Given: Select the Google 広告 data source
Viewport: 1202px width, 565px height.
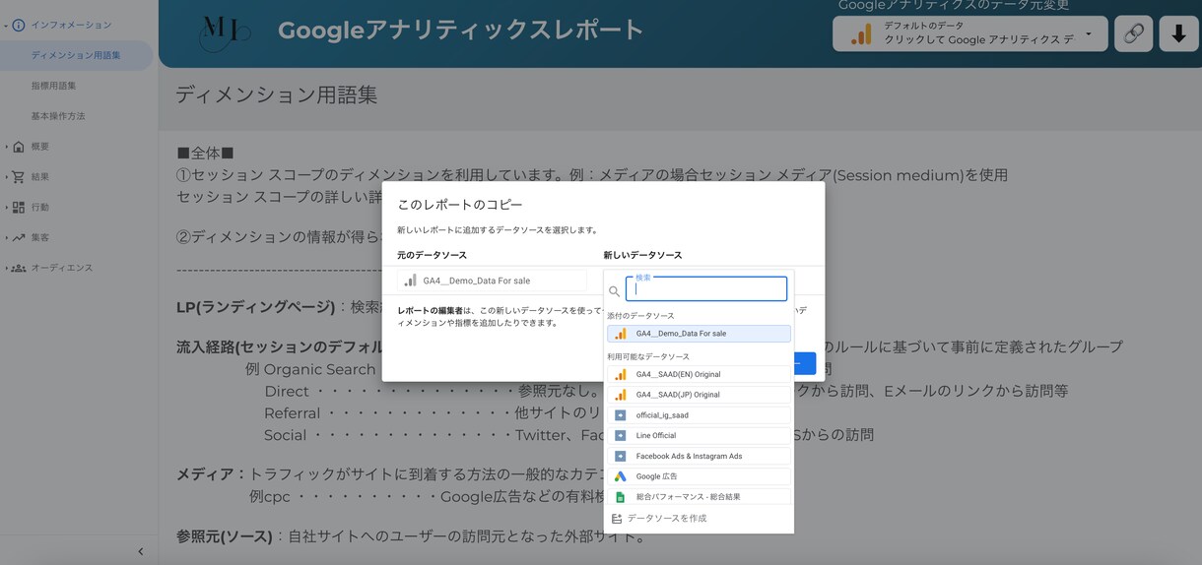Looking at the screenshot, I should [699, 476].
